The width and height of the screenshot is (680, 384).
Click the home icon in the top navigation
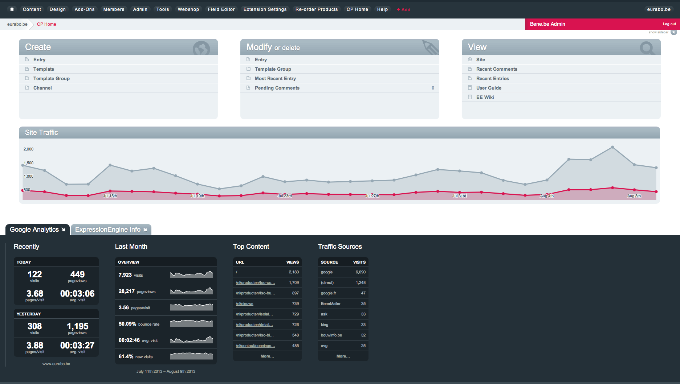tap(12, 9)
